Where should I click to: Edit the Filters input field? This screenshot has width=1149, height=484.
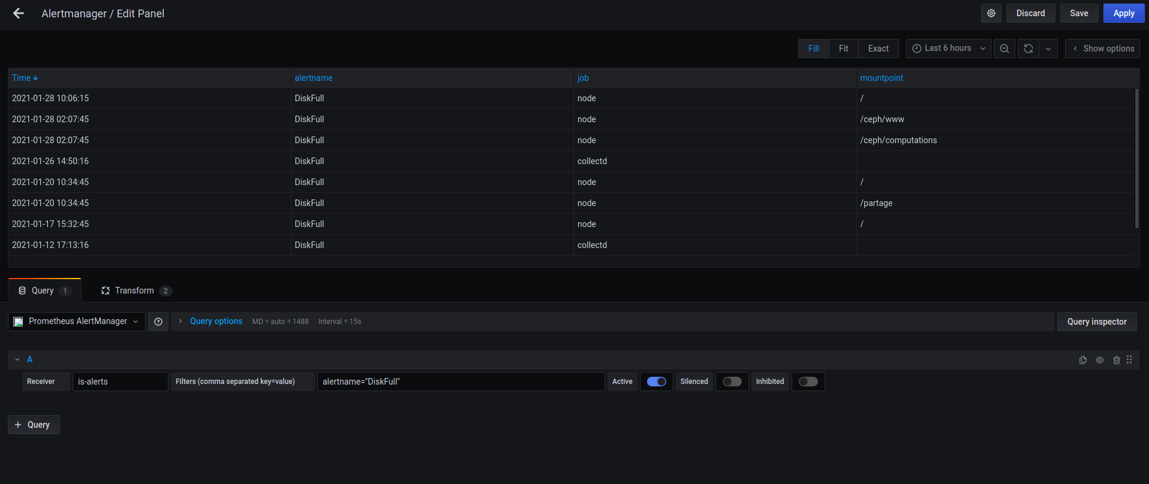pyautogui.click(x=461, y=382)
